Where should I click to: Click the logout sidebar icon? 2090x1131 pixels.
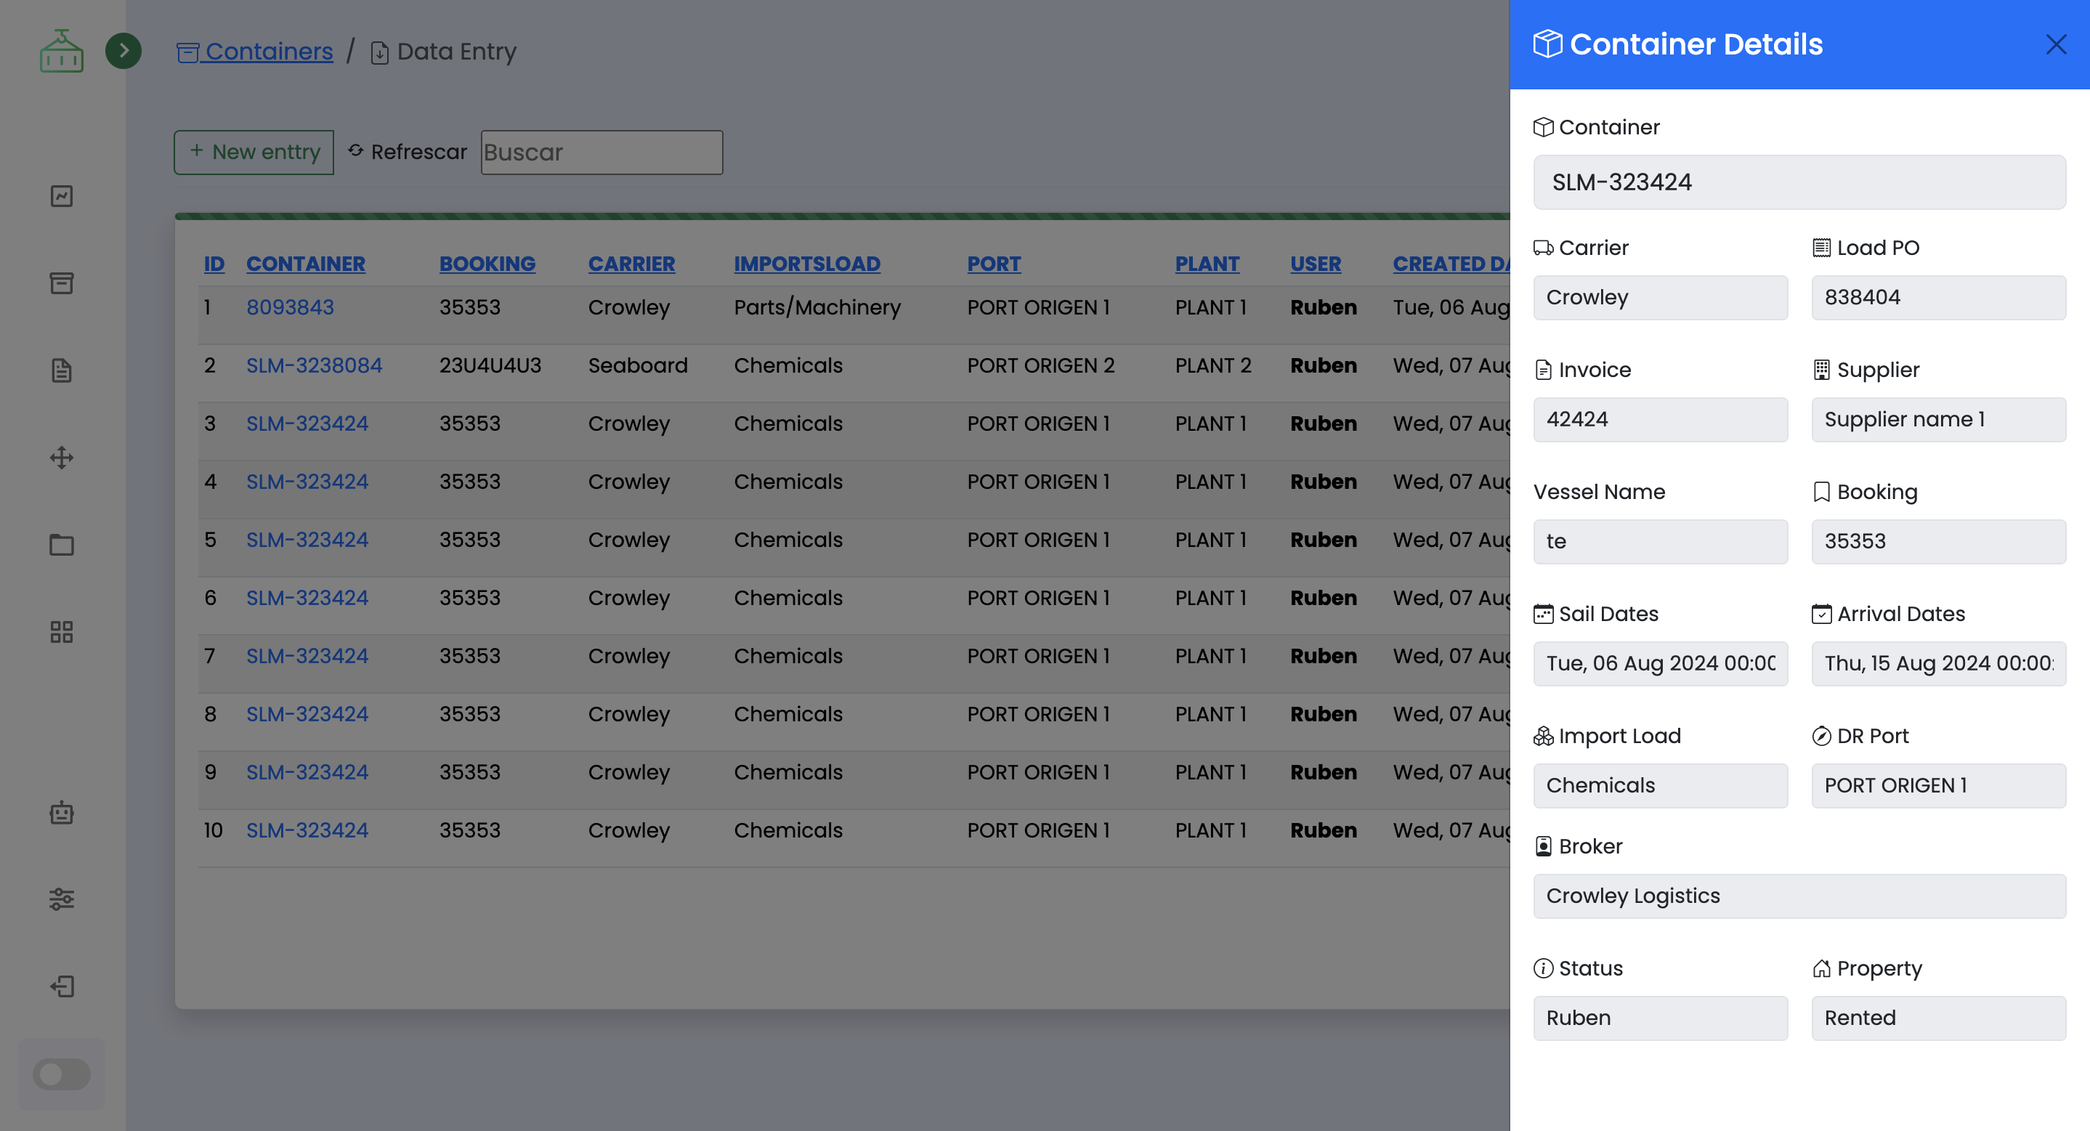click(62, 986)
